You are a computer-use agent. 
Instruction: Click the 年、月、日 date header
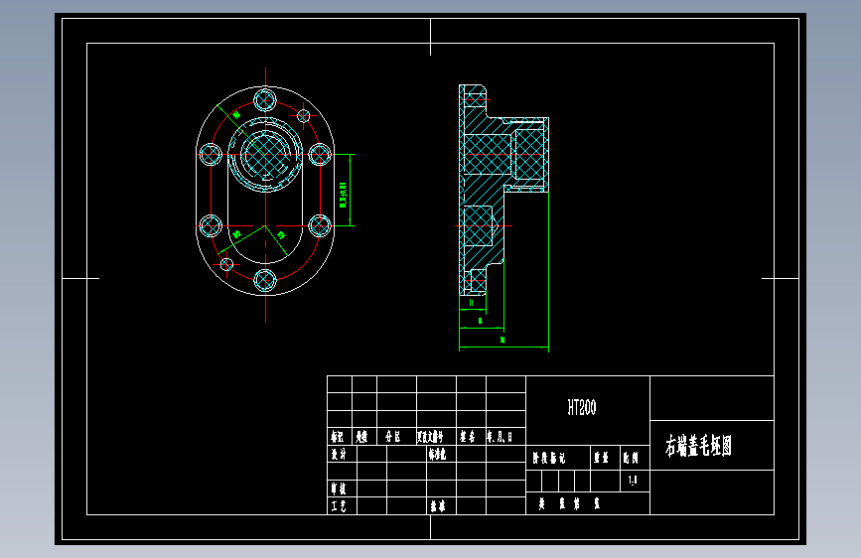tap(500, 437)
